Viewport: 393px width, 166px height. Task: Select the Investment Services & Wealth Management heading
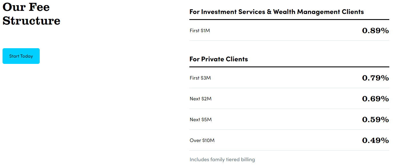pyautogui.click(x=276, y=12)
